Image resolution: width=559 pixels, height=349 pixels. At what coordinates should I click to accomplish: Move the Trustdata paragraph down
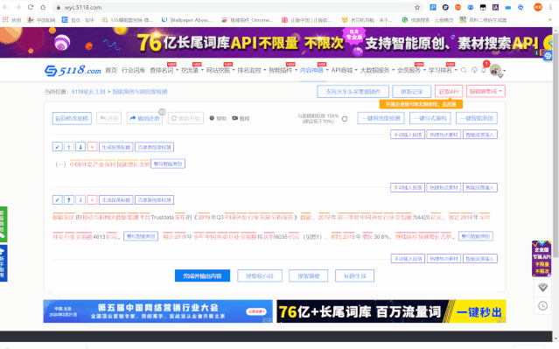[x=80, y=200]
